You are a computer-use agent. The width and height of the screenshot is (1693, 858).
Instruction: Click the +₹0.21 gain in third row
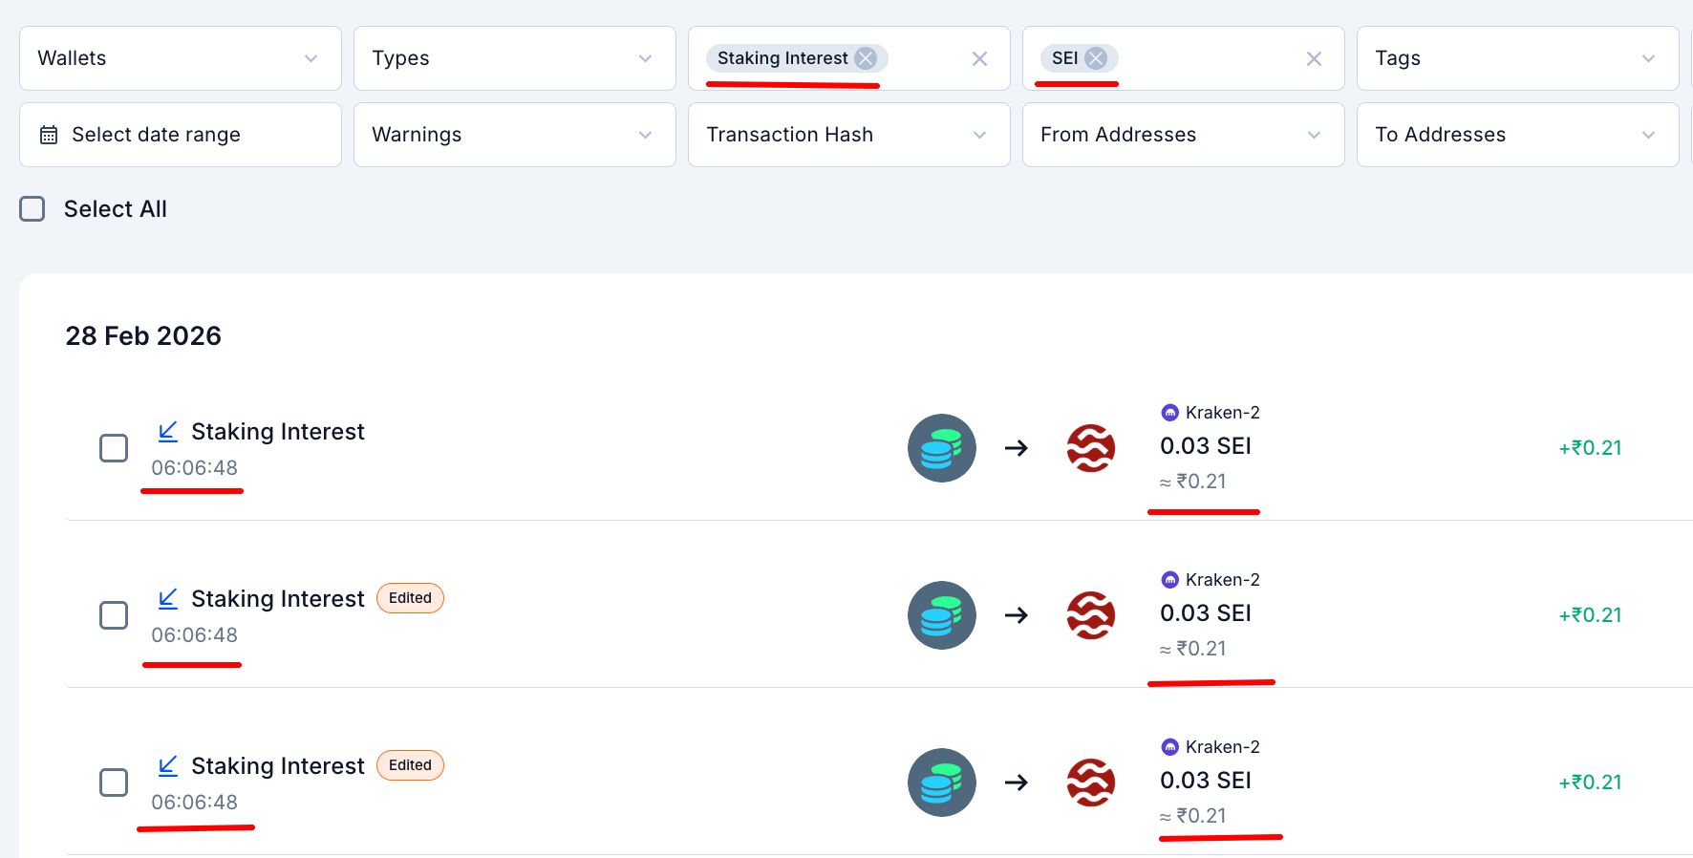[x=1591, y=783]
